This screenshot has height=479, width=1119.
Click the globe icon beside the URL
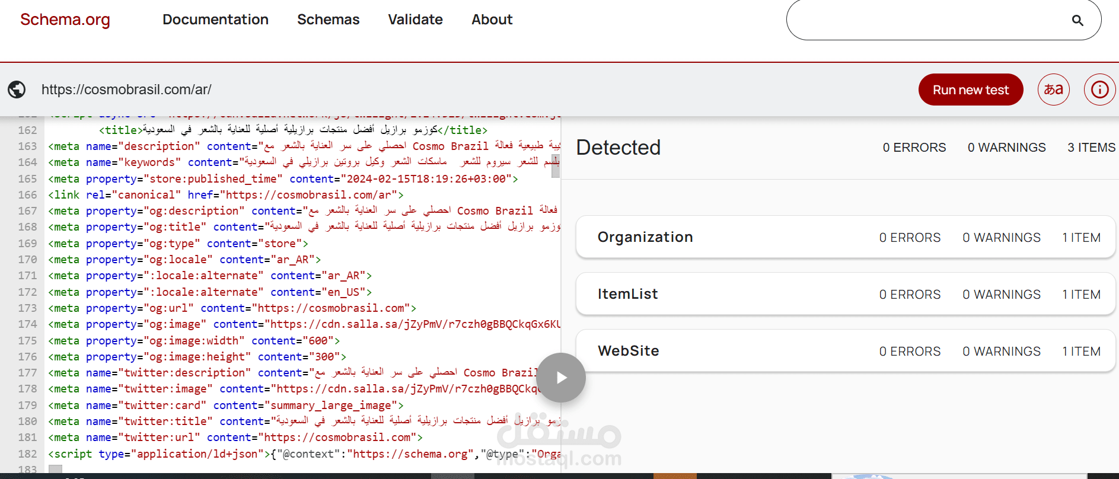(x=17, y=90)
